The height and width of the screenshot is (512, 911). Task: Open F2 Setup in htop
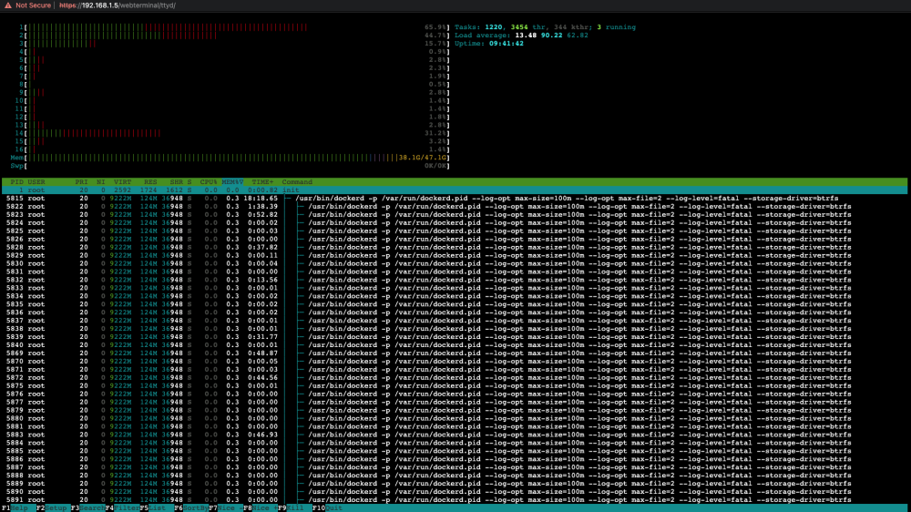click(52, 508)
